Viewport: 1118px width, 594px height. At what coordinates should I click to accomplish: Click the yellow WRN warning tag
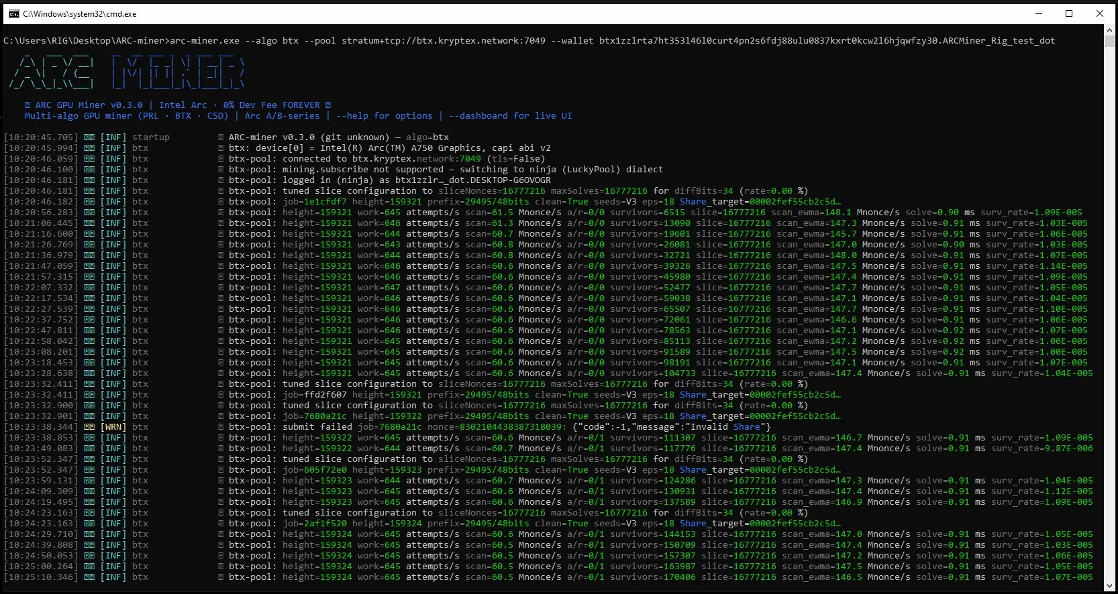point(113,427)
